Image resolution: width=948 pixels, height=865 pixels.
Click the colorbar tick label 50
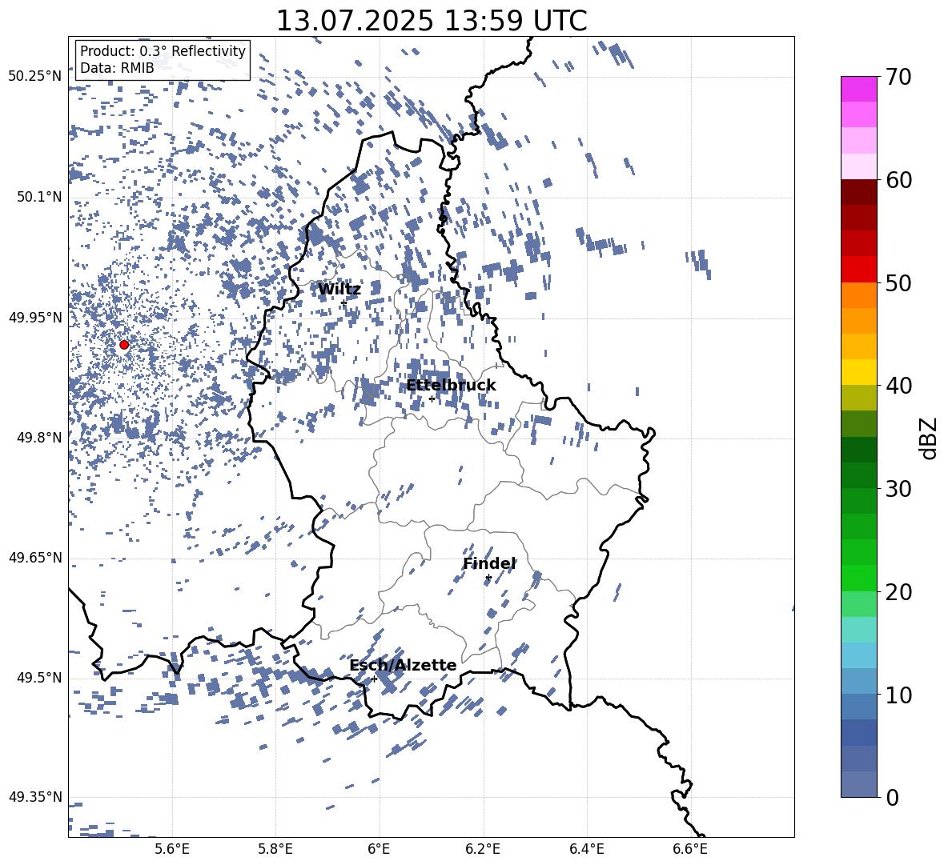[898, 282]
